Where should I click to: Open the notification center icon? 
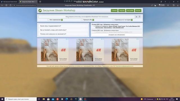(177, 99)
